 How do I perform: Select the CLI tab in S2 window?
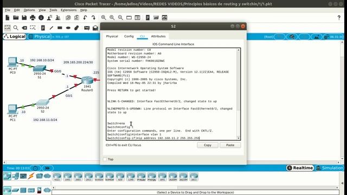[x=142, y=36]
